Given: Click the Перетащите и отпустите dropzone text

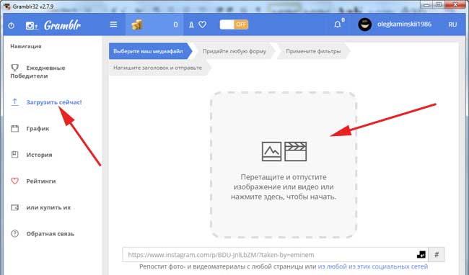Looking at the screenshot, I should 284,186.
